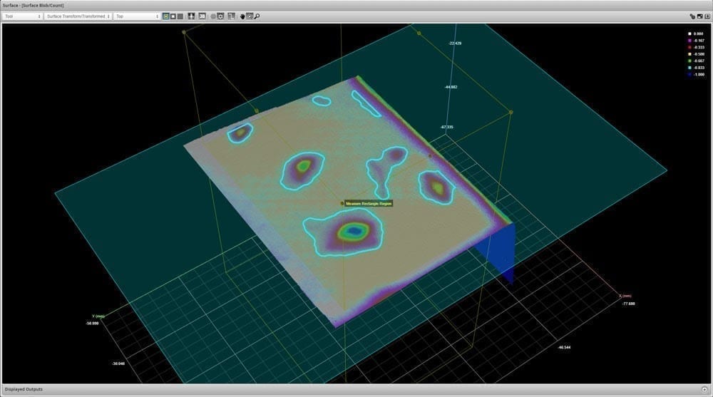Click the target crosshair toolbar icon

pos(221,16)
